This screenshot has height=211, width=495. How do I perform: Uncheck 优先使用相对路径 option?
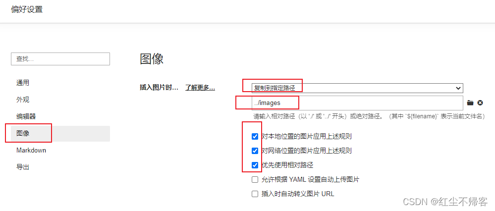coord(255,165)
